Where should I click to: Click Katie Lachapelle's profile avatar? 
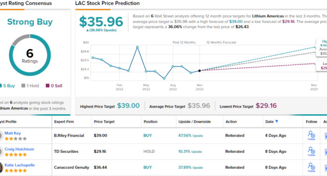point(0,168)
